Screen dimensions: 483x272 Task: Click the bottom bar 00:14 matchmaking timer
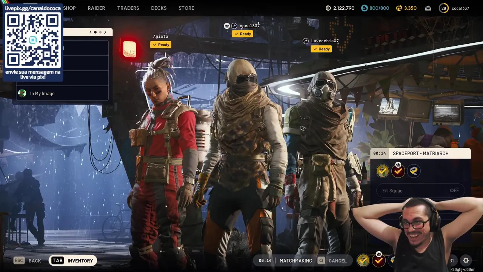point(265,261)
